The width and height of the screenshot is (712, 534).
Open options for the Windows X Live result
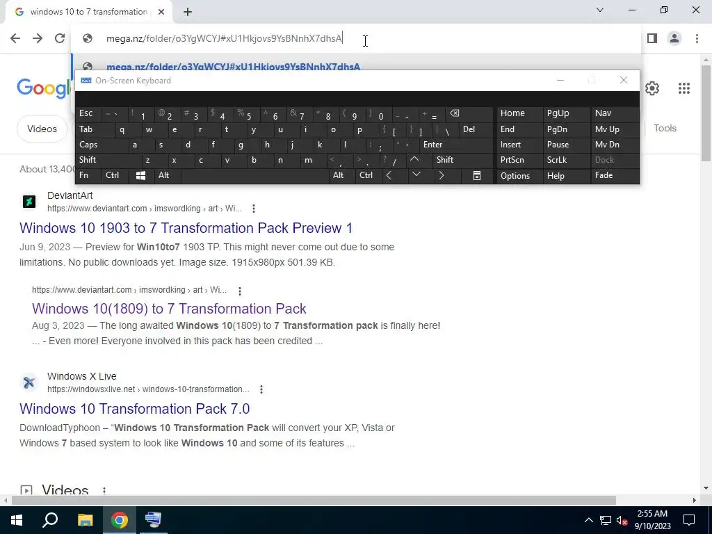coord(261,389)
